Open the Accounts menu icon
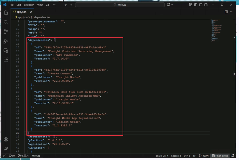Viewport: 239px width, 160px height. coord(6,139)
